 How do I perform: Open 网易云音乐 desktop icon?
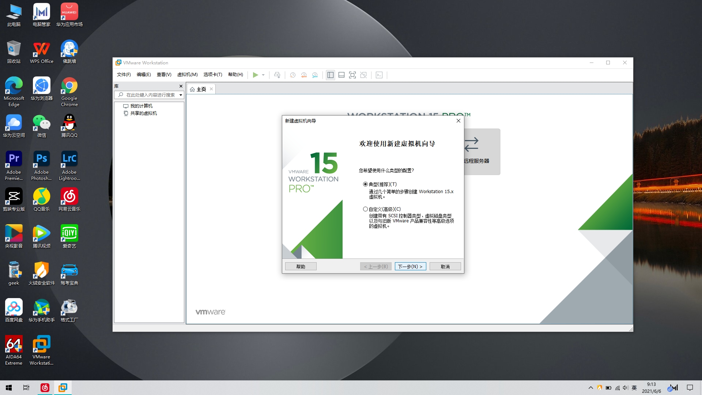click(69, 200)
